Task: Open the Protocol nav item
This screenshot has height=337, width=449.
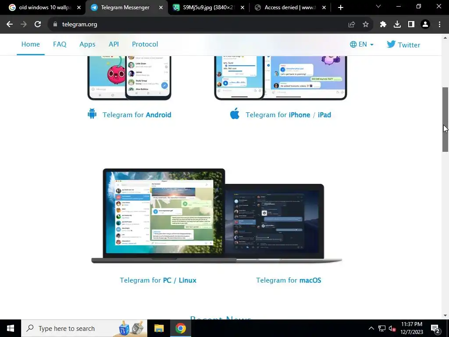Action: [x=145, y=44]
